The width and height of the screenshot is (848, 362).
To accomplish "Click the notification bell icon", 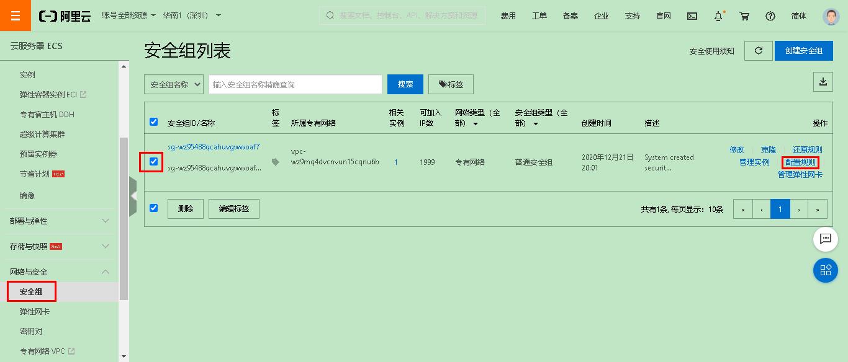I will 718,15.
